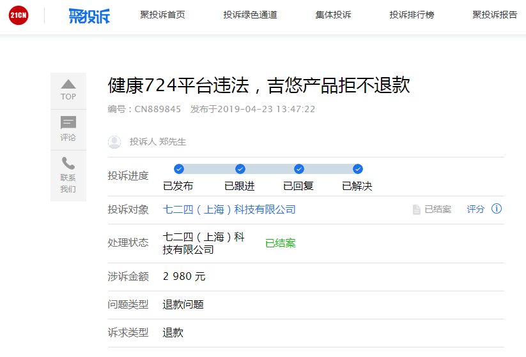Open 聚投诉报告 menu item

(495, 15)
